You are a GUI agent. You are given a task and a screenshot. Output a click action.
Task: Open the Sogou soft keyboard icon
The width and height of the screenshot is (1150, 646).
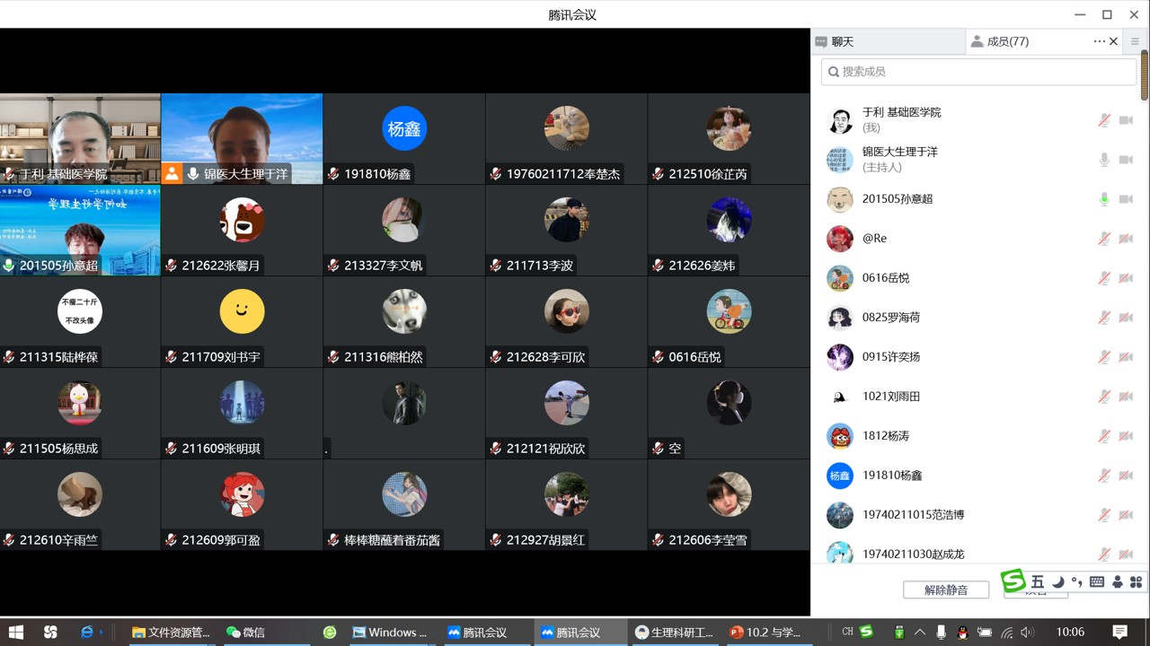coord(1096,582)
